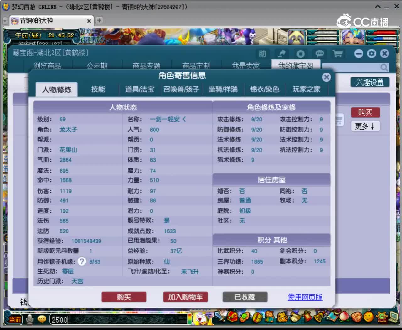
Task: Click the peach icon in the bottom toolbar
Action: (344, 317)
